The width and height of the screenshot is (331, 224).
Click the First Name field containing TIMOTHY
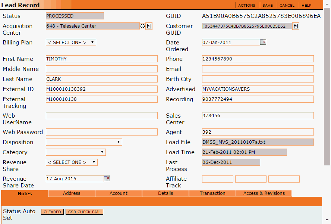click(x=102, y=59)
